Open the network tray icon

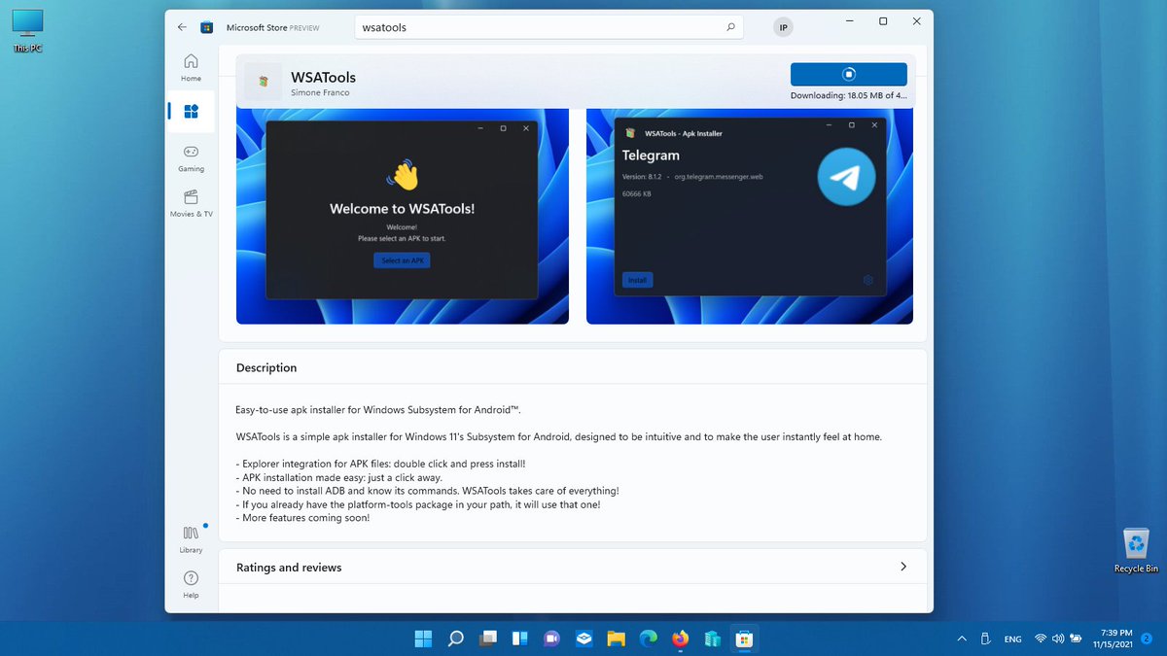pos(1041,639)
